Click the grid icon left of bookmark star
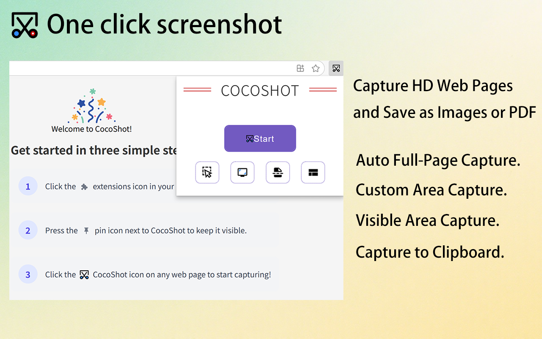Image resolution: width=542 pixels, height=339 pixels. pos(300,68)
